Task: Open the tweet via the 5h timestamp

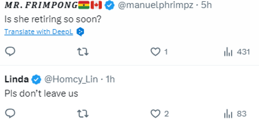Action: click(206, 5)
